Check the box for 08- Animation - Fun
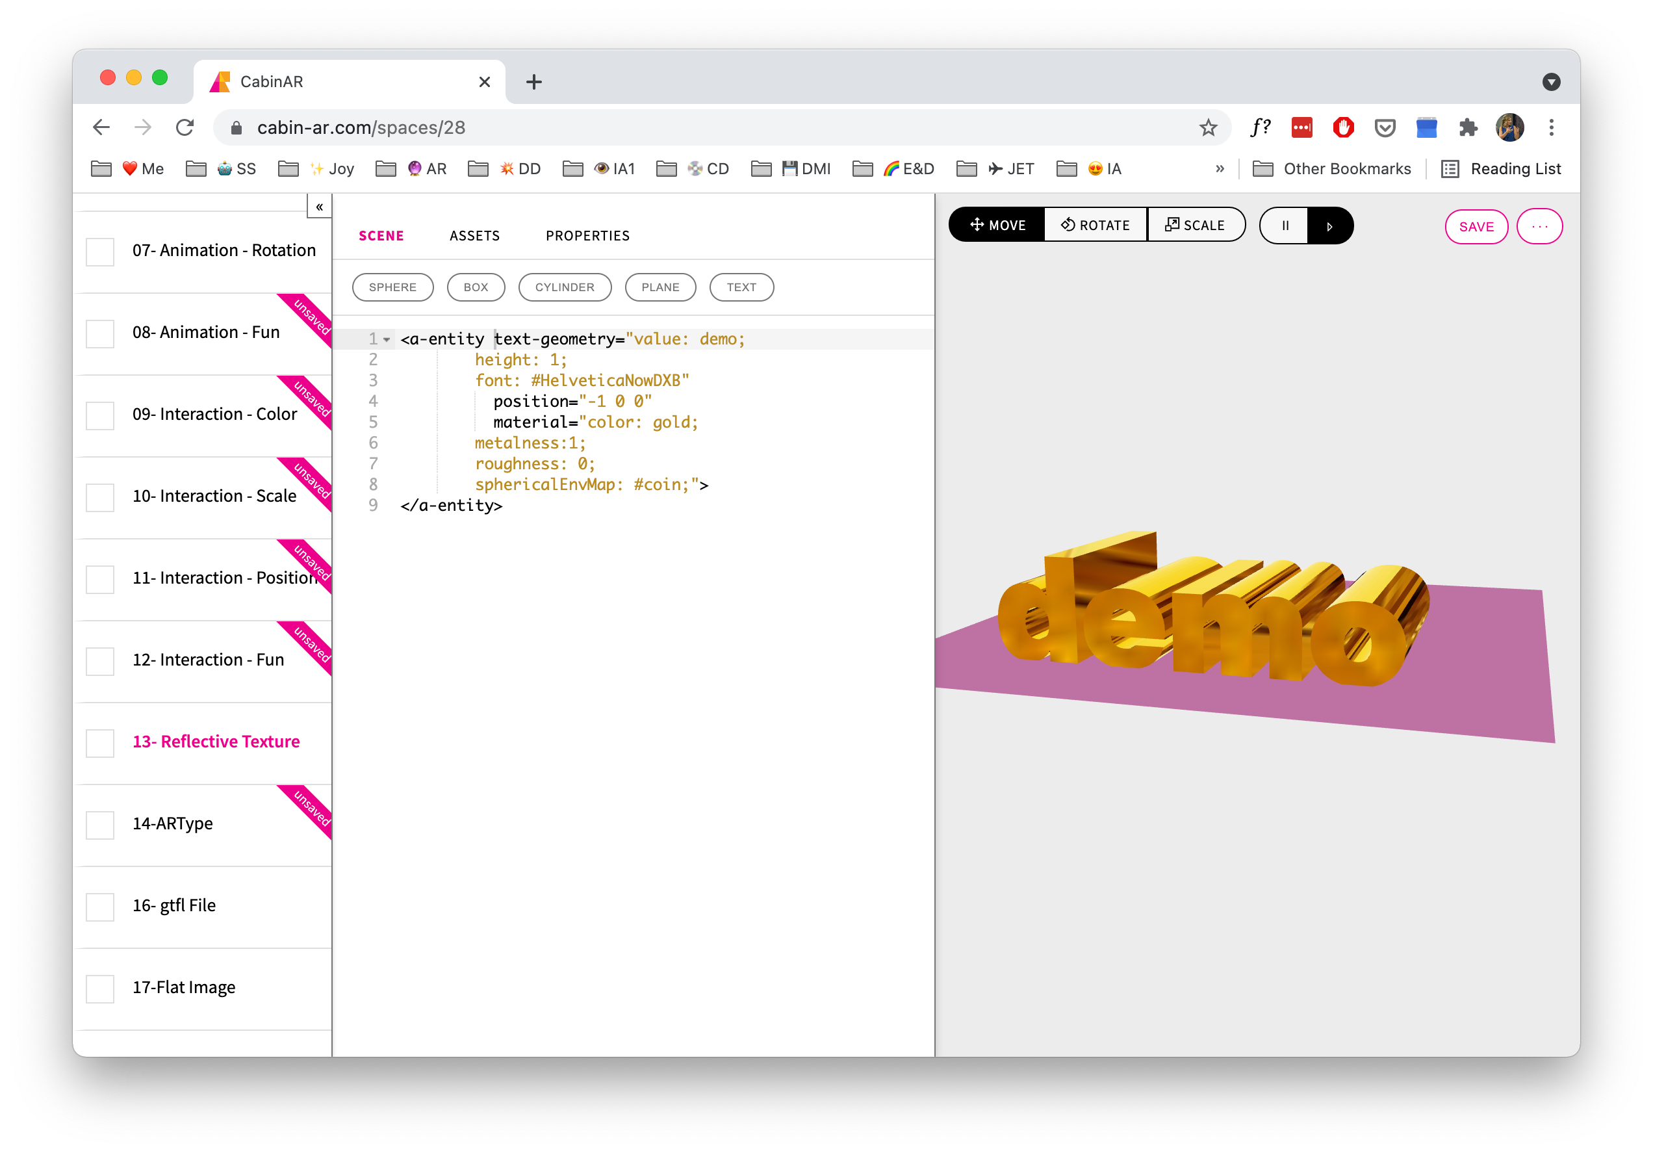 click(100, 333)
